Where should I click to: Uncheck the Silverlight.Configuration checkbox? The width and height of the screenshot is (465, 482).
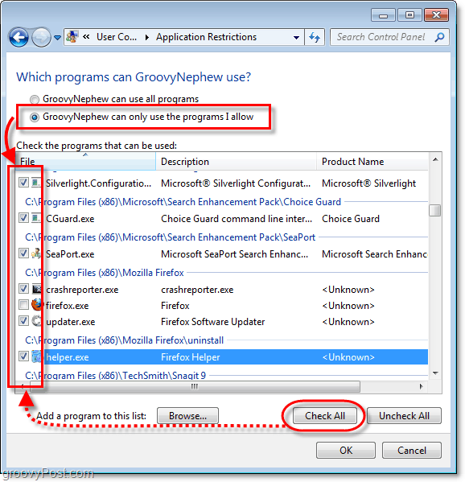coord(23,183)
